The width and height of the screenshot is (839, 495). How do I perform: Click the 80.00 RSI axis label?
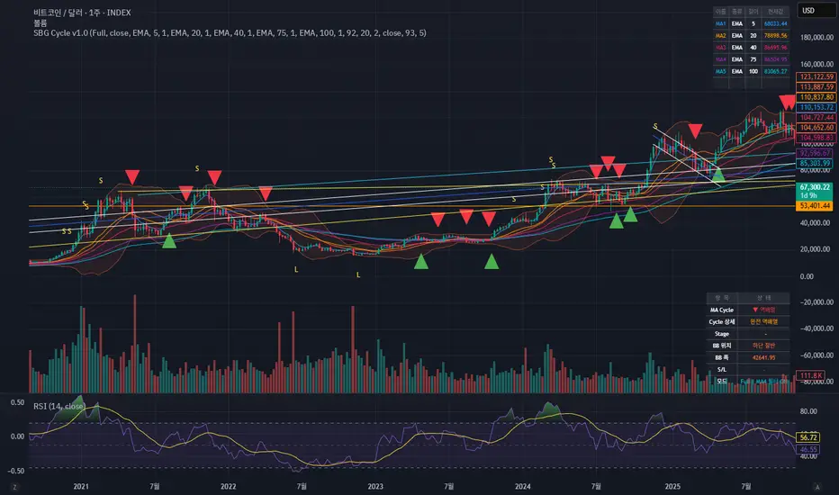click(808, 411)
